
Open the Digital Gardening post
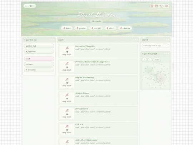coord(84,77)
